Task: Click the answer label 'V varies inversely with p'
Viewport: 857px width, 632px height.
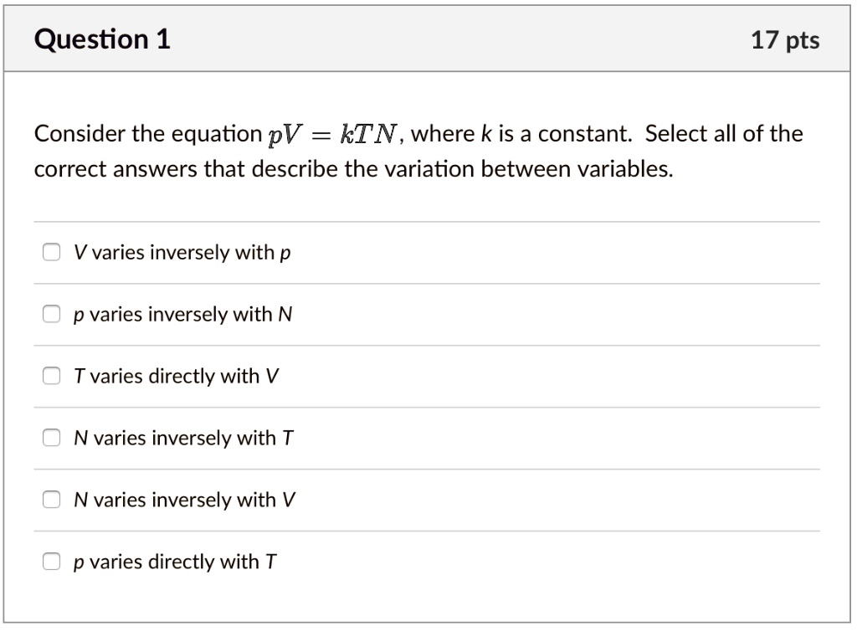Action: [181, 251]
